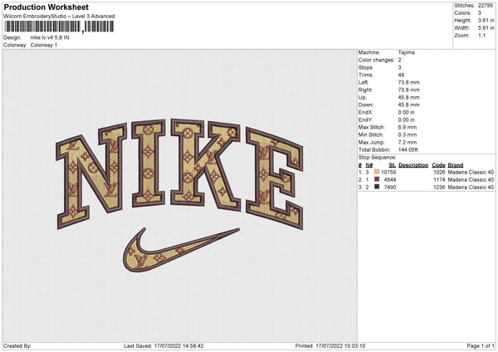498x352 pixels.
Task: Click the Max Stitch value "6.9 mm"
Action: (408, 127)
